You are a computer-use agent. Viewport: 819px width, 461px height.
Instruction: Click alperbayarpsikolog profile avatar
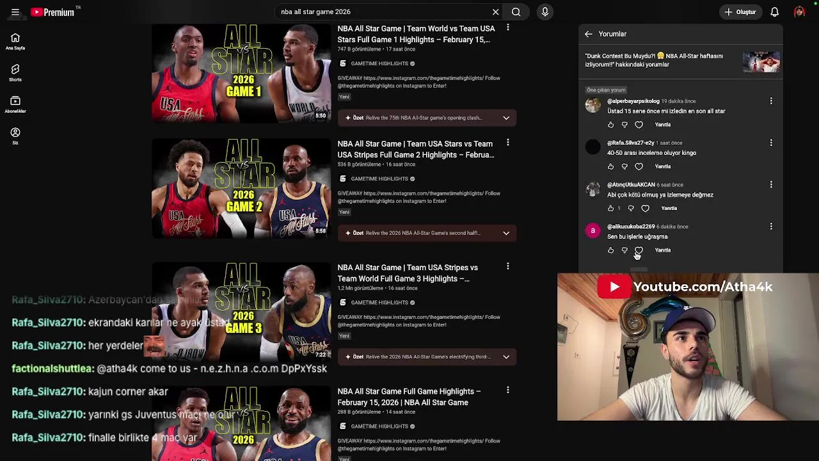pos(593,105)
